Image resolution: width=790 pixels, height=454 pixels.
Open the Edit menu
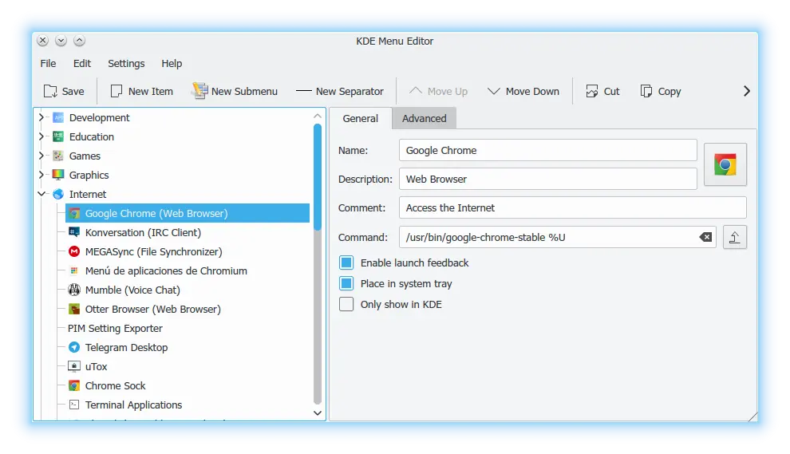click(82, 64)
